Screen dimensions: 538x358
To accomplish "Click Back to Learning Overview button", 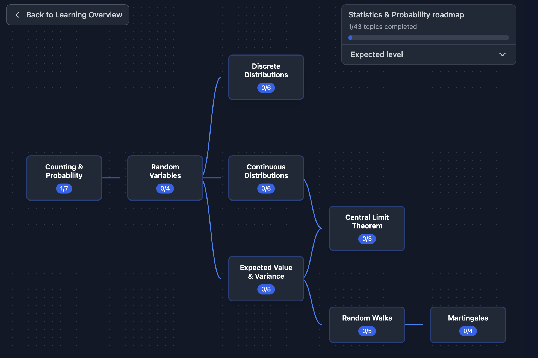I will coord(68,15).
